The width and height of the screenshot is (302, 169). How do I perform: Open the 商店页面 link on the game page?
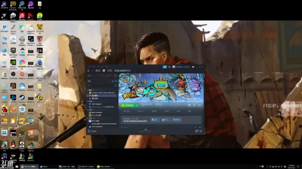click(126, 111)
